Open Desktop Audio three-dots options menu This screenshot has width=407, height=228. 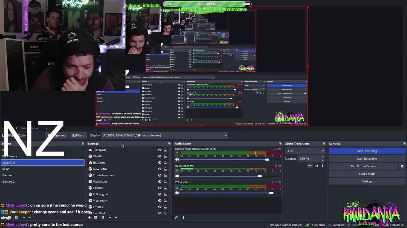click(x=177, y=154)
